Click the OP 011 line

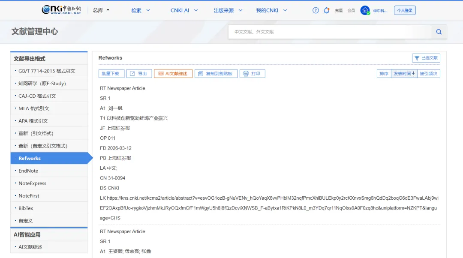[x=108, y=138]
